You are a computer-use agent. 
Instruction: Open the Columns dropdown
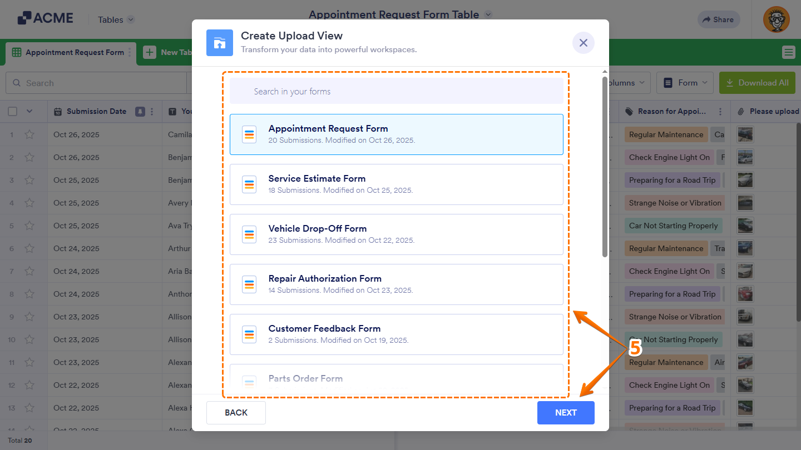pyautogui.click(x=625, y=82)
